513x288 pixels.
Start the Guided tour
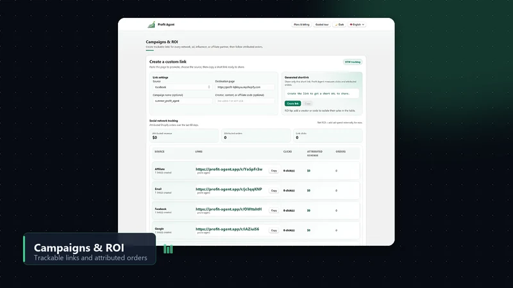tap(322, 24)
